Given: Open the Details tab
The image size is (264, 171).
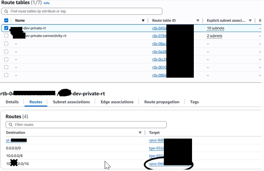Looking at the screenshot, I should point(12,102).
